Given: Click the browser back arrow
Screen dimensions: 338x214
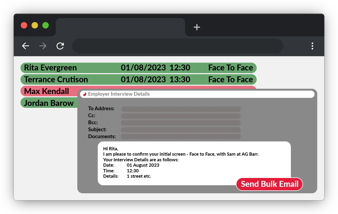Looking at the screenshot, I should 26,46.
